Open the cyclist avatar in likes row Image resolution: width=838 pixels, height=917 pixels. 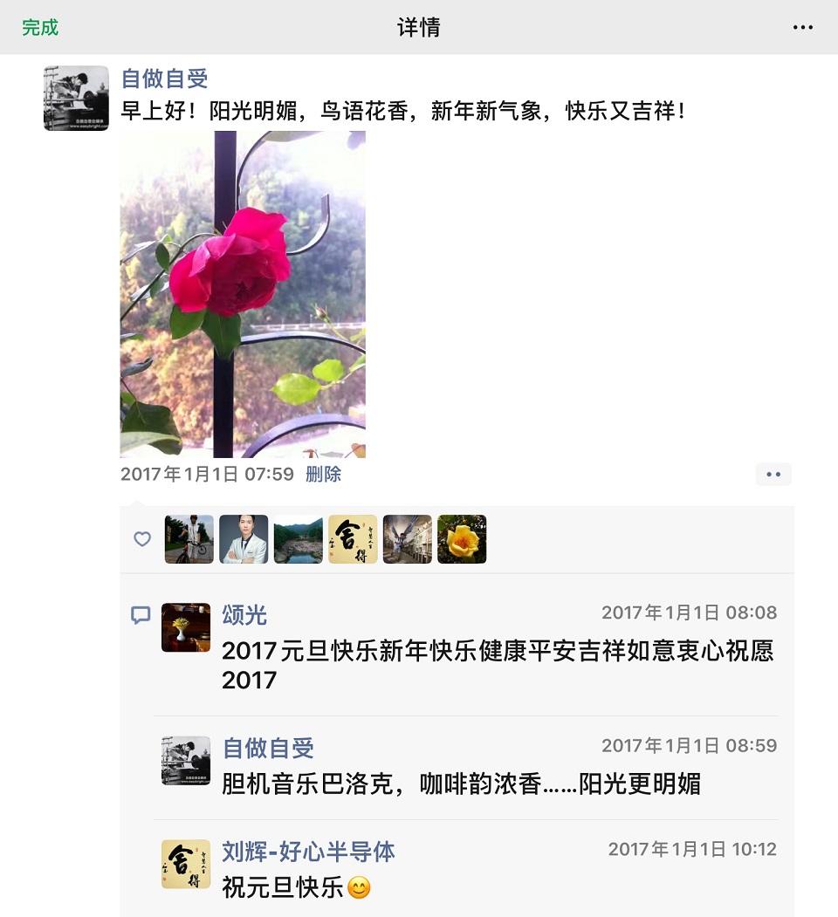click(189, 539)
